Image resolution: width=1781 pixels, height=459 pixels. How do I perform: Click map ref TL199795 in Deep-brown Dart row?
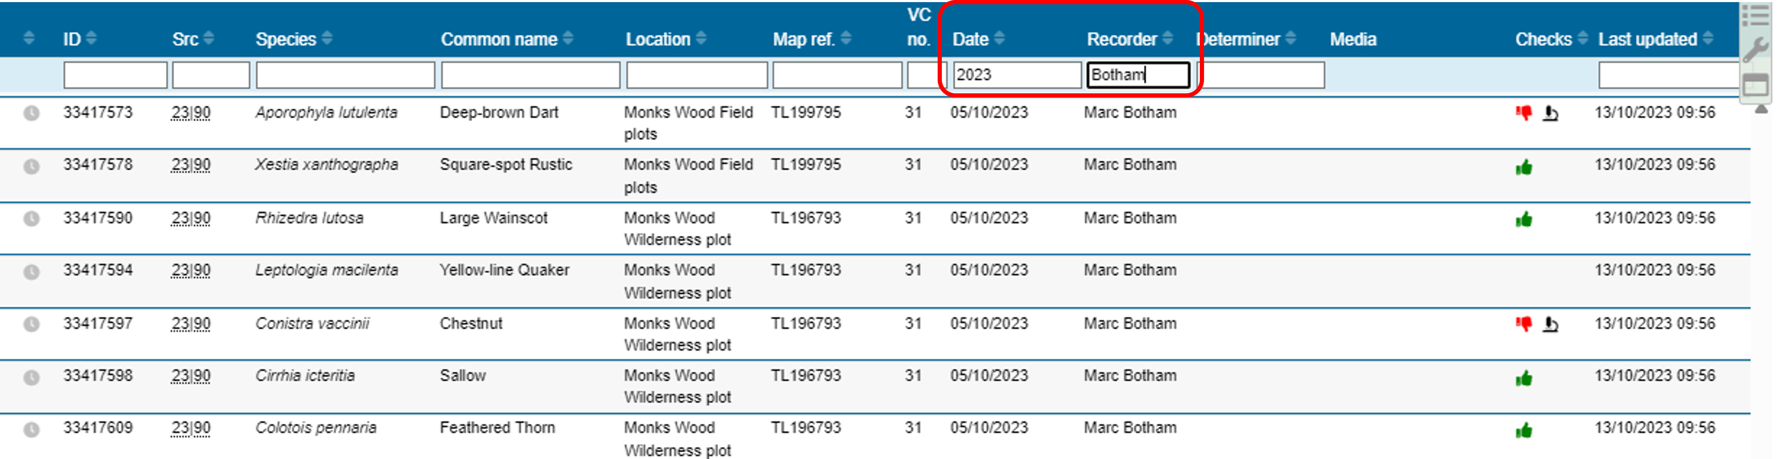[x=806, y=113]
